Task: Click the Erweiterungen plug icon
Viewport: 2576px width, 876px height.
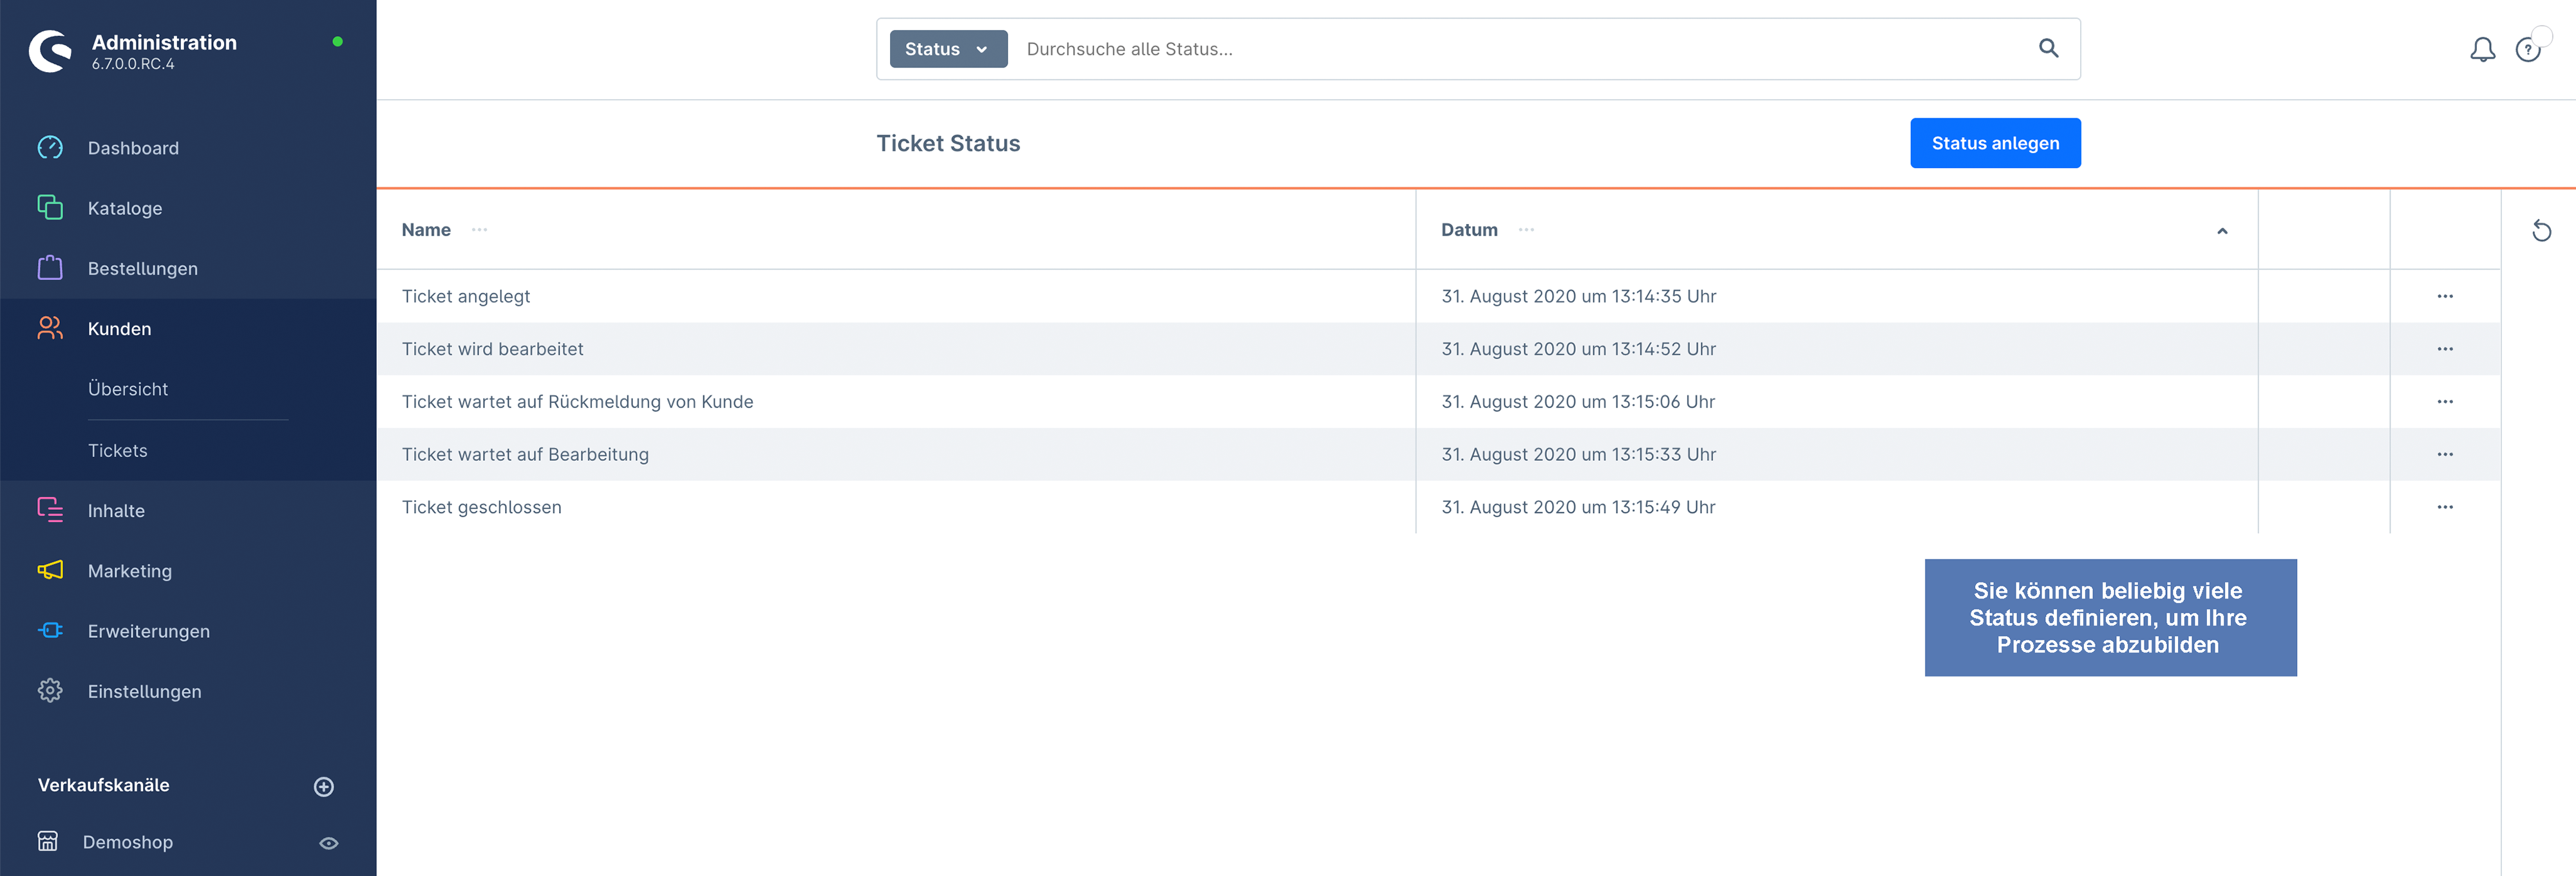Action: coord(50,630)
